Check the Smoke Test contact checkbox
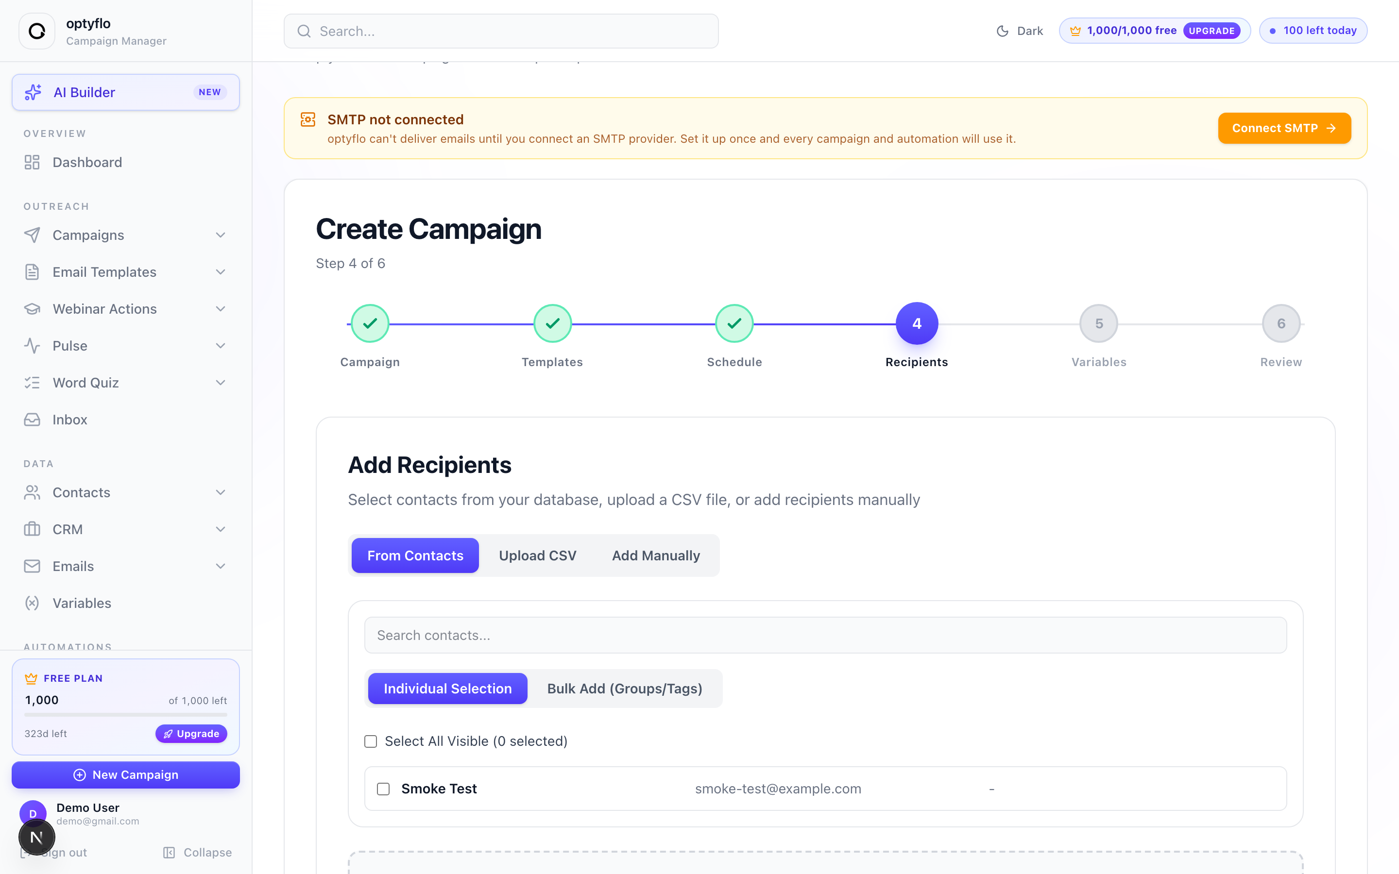1399x874 pixels. [x=383, y=789]
